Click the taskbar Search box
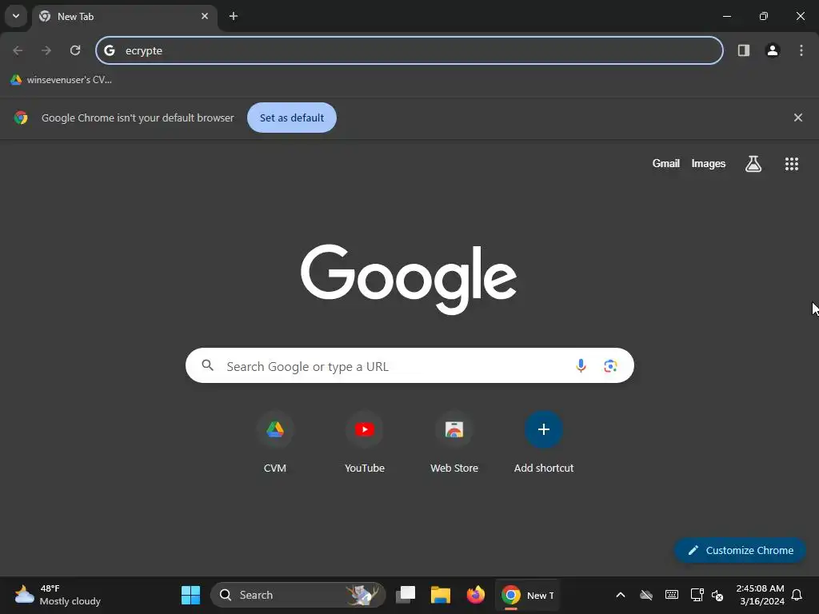The image size is (819, 614). click(298, 595)
